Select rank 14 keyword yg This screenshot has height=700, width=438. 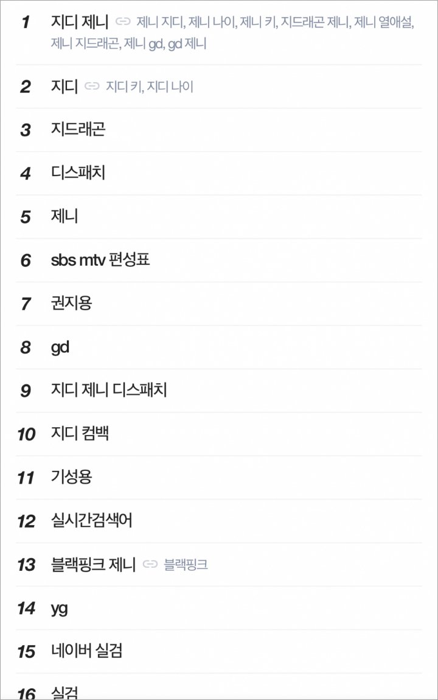point(59,609)
